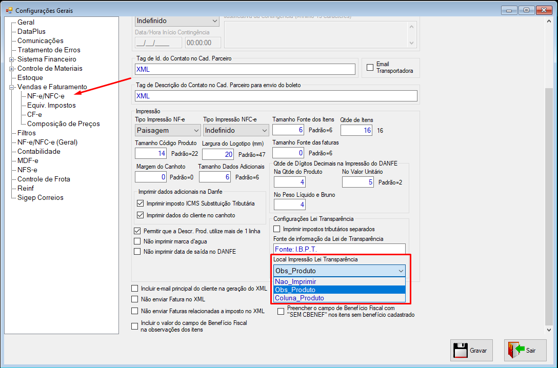Click Tag de Id. do Contato field
558x368 pixels.
[x=245, y=69]
